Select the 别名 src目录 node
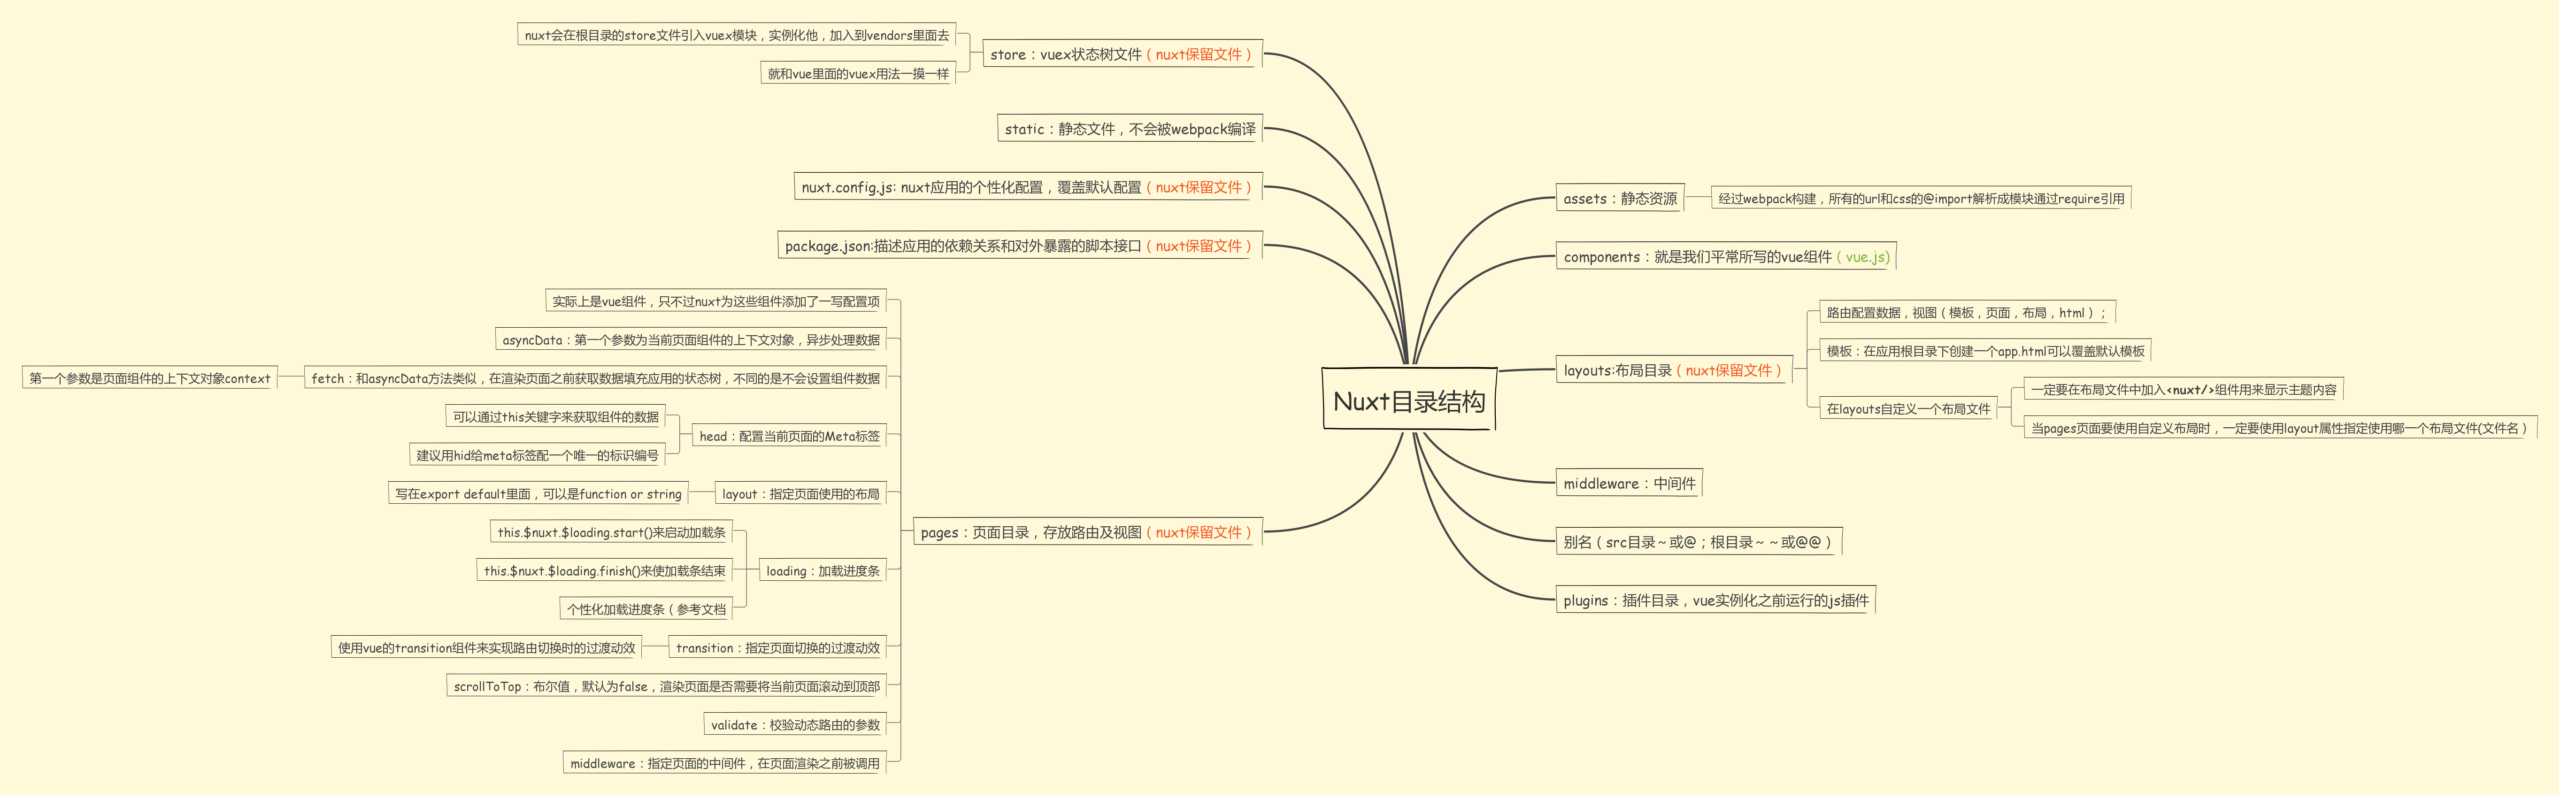The image size is (2576, 800). pos(1697,542)
